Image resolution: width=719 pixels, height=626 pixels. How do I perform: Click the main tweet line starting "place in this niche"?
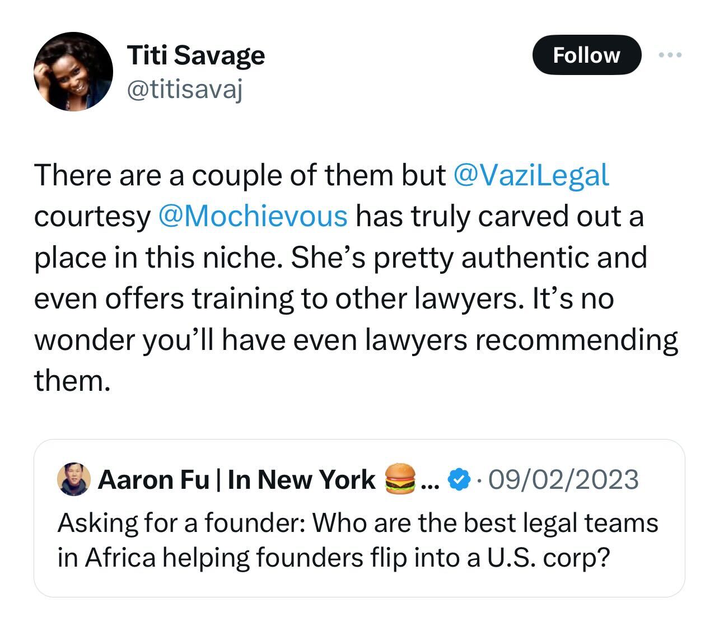tap(340, 258)
